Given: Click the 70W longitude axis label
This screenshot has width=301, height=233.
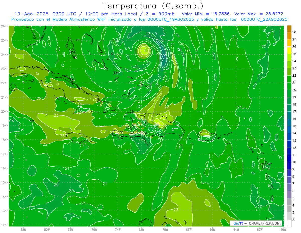Looking at the screenshot, I should tap(165, 229).
